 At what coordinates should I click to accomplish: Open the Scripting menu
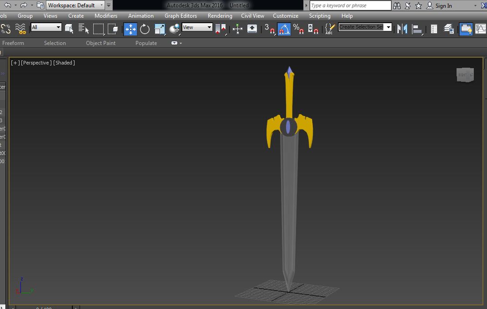point(320,16)
